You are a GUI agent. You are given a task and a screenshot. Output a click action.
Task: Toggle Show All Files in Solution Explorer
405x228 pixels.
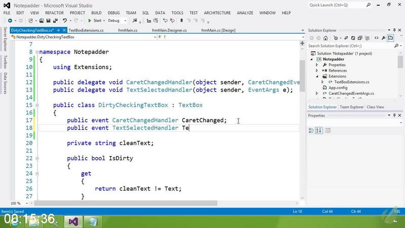tap(367, 38)
